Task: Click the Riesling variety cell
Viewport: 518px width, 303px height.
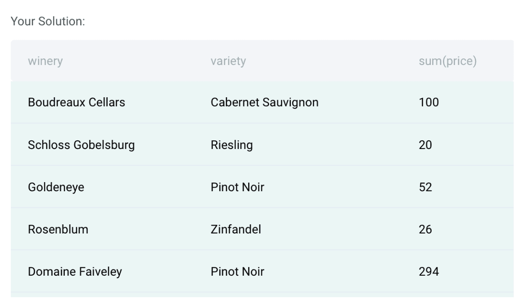Action: (232, 145)
